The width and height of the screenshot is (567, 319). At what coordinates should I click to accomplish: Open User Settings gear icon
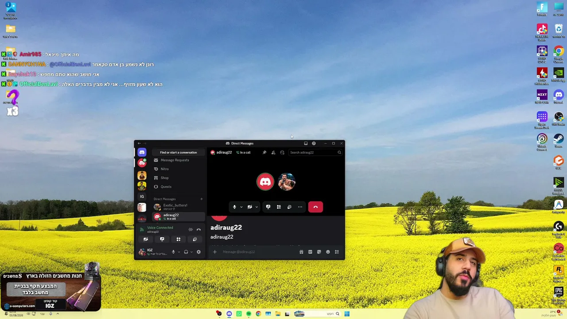click(x=198, y=252)
